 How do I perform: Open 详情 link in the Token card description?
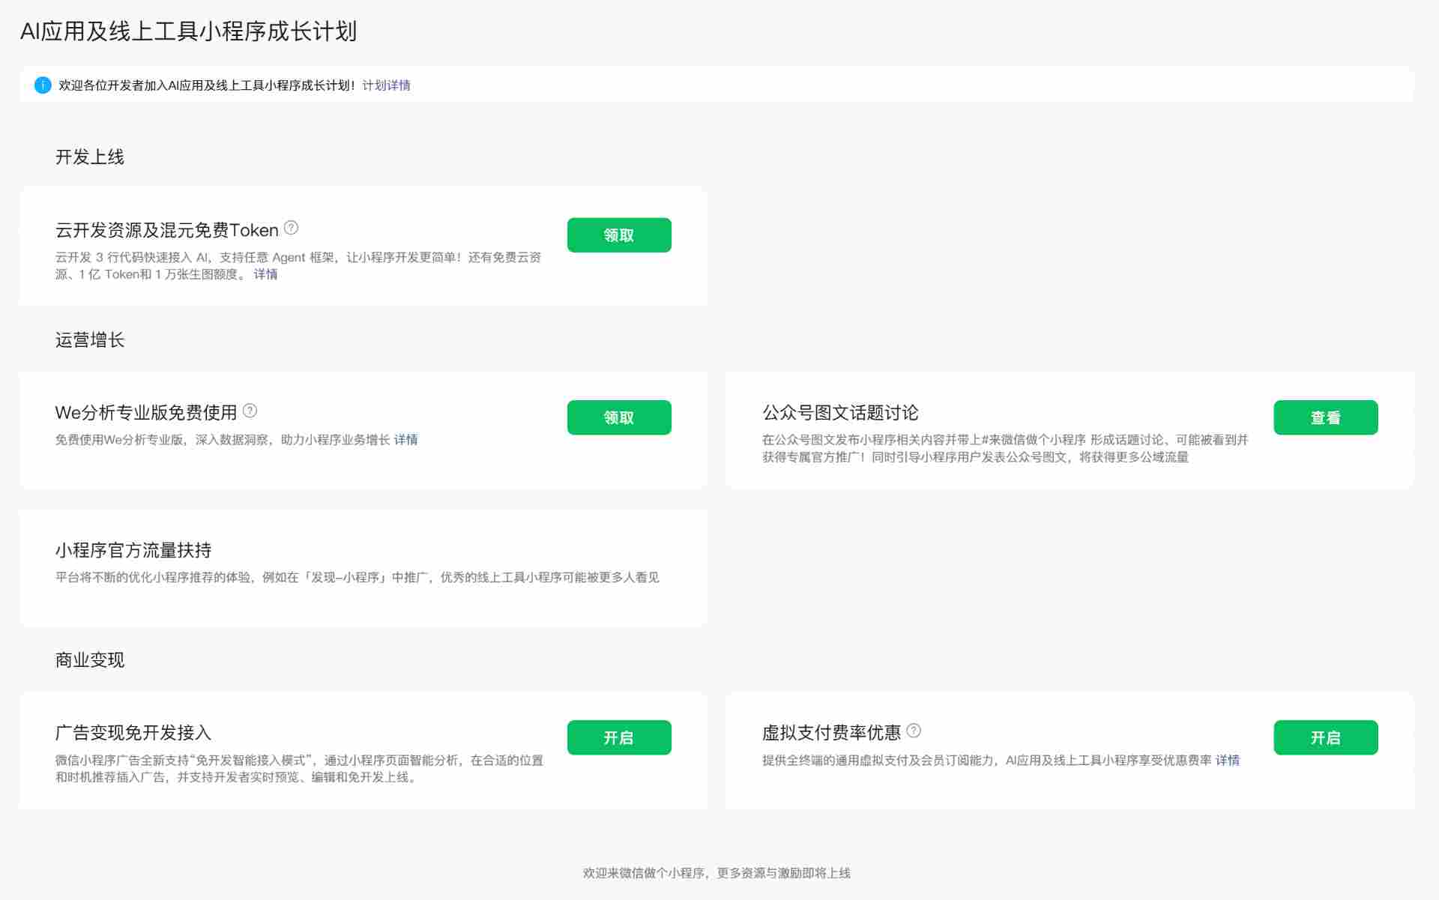(264, 274)
